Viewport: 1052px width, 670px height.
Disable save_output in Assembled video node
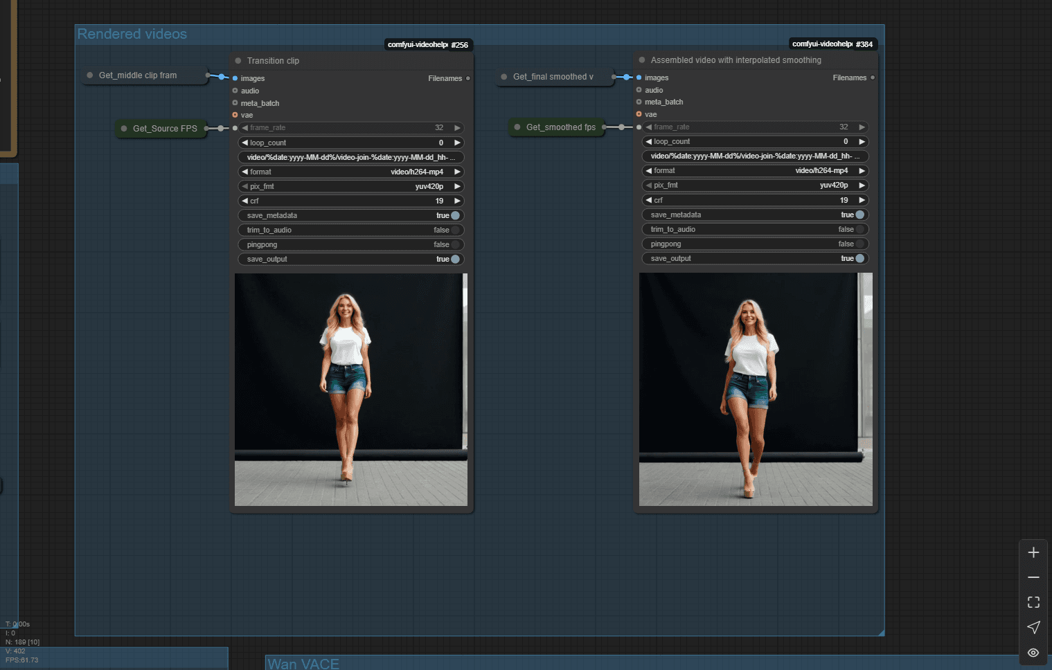point(860,259)
